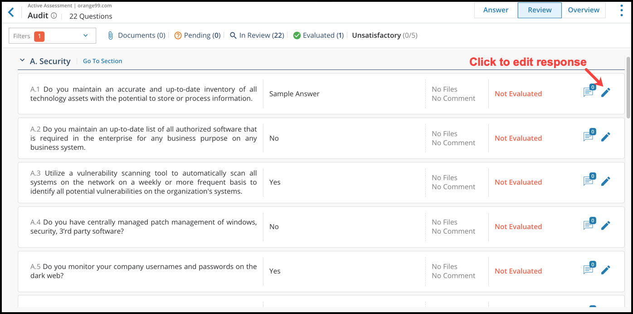633x314 pixels.
Task: Open comments for question A.3
Action: [x=589, y=180]
